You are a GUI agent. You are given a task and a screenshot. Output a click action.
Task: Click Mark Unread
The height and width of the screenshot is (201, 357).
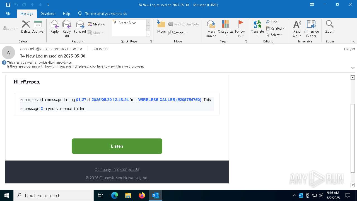pos(211,29)
